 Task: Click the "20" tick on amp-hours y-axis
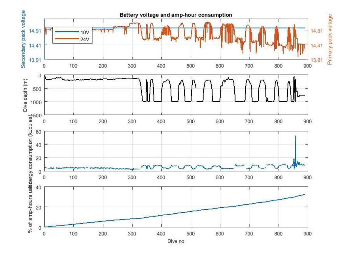click(x=39, y=207)
